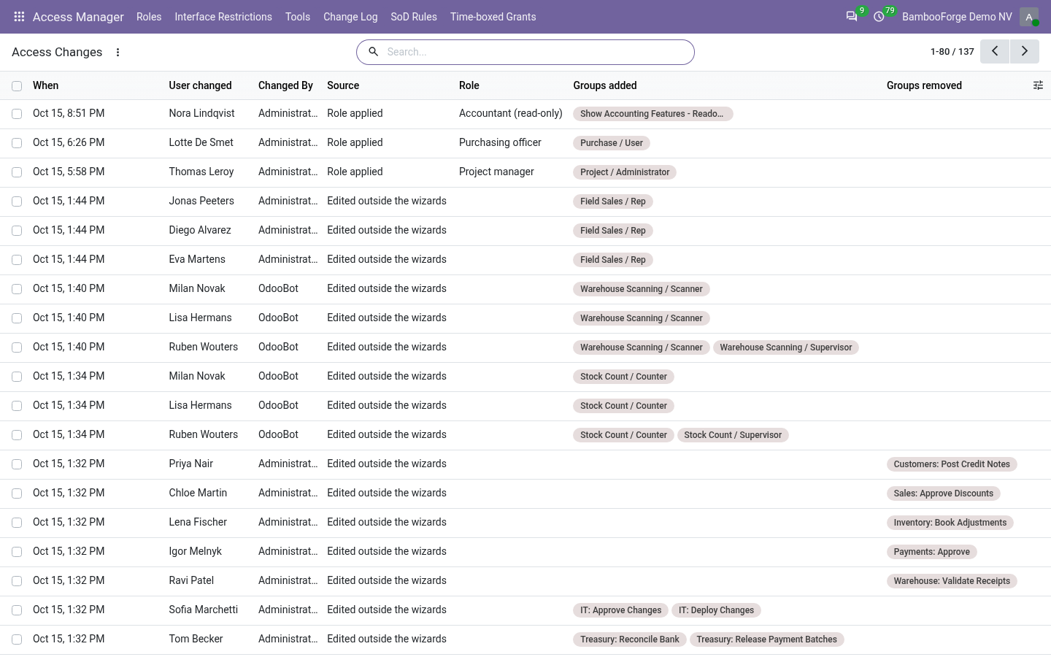
Task: Click the Customers: Post Credit Notes tag
Action: tap(952, 464)
